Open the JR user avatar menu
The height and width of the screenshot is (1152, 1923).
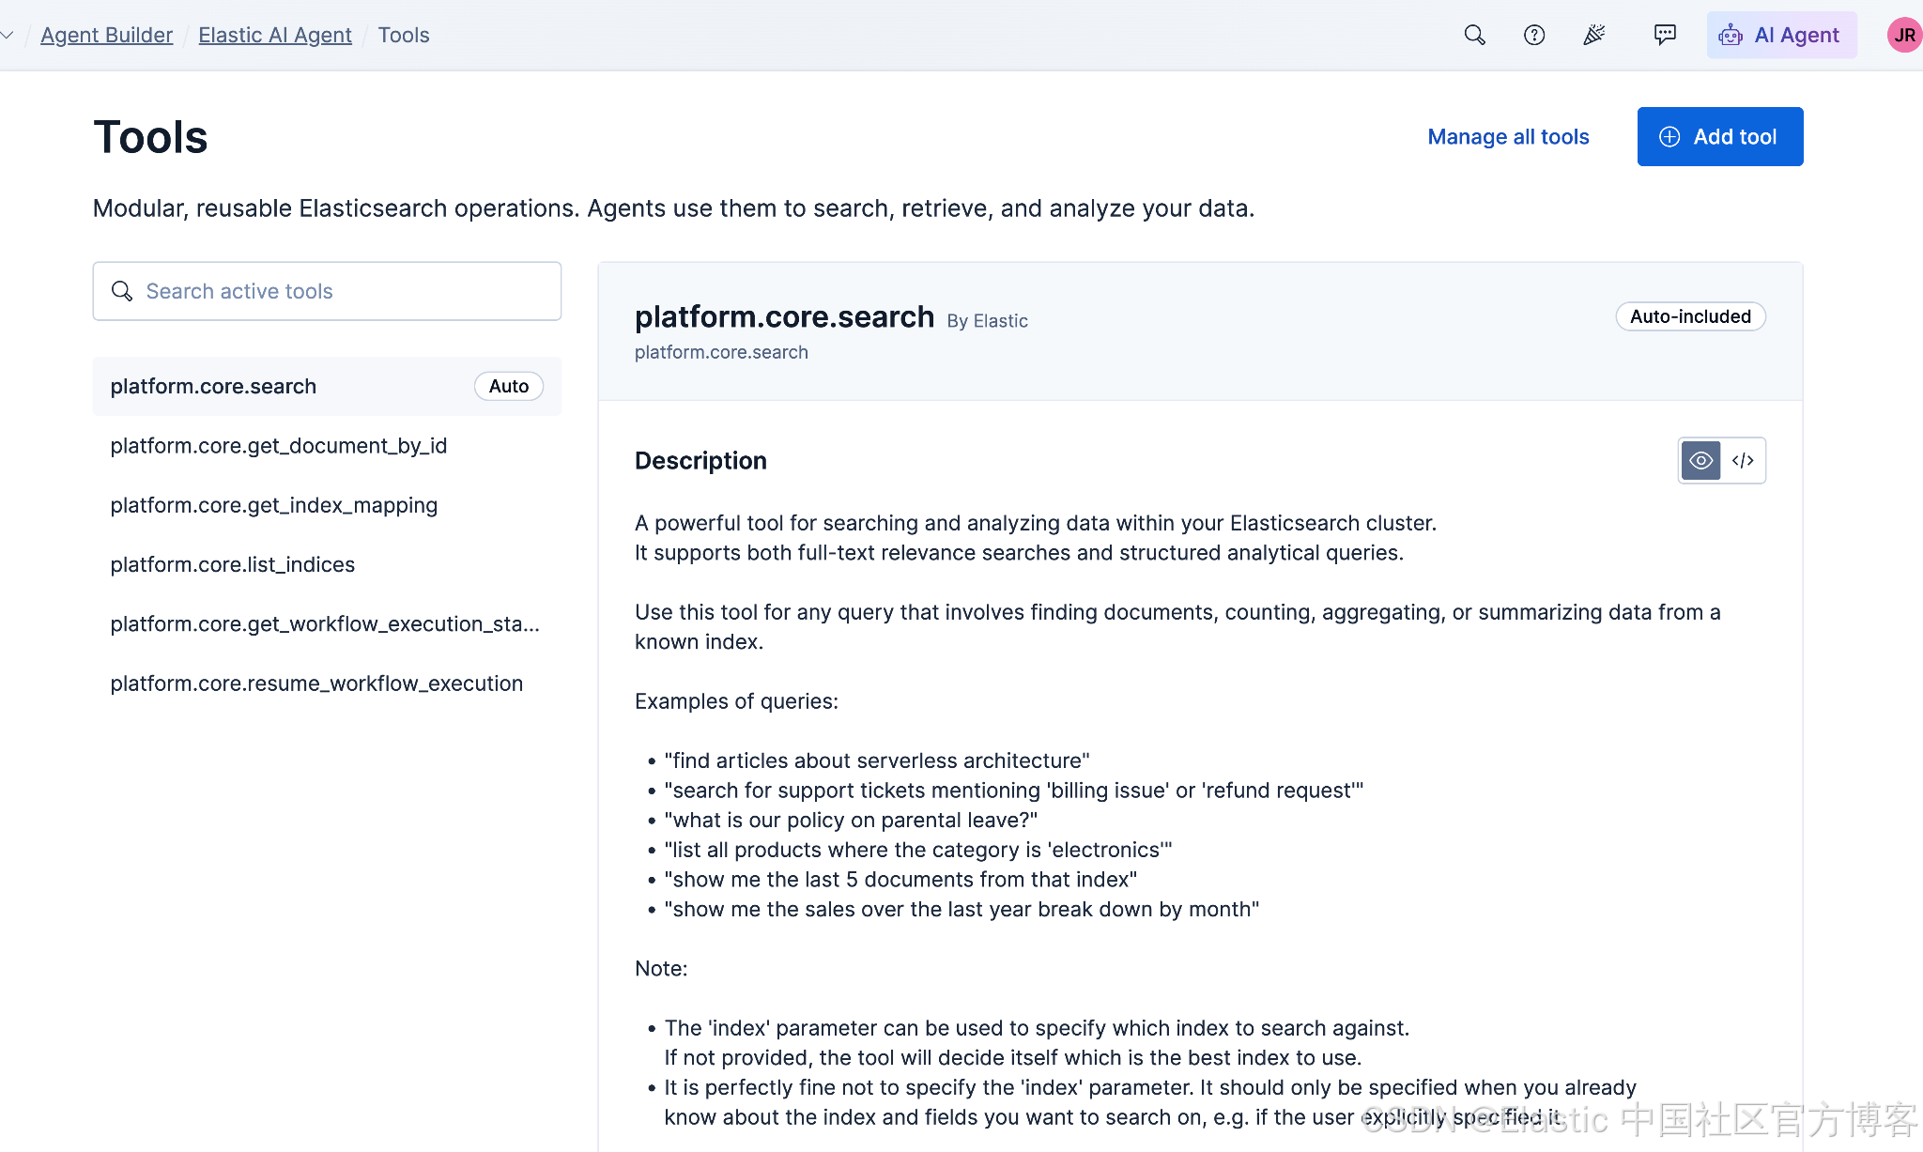point(1904,35)
